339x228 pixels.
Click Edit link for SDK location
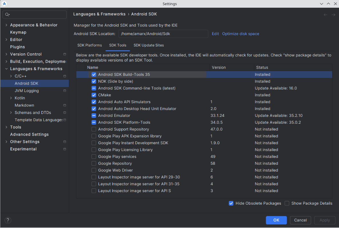215,34
